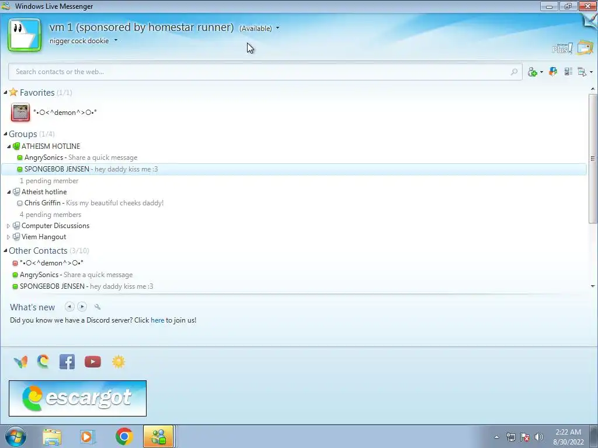The height and width of the screenshot is (448, 598).
Task: Collapse the Atheist hotline group
Action: (x=9, y=192)
